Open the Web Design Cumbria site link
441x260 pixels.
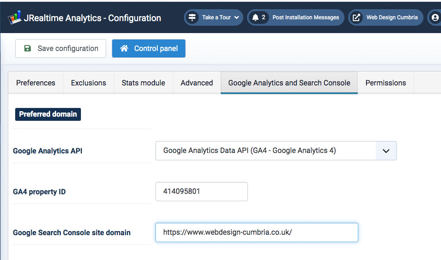392,17
